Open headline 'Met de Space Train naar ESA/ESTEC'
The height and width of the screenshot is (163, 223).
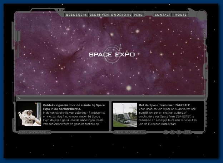coord(164,105)
